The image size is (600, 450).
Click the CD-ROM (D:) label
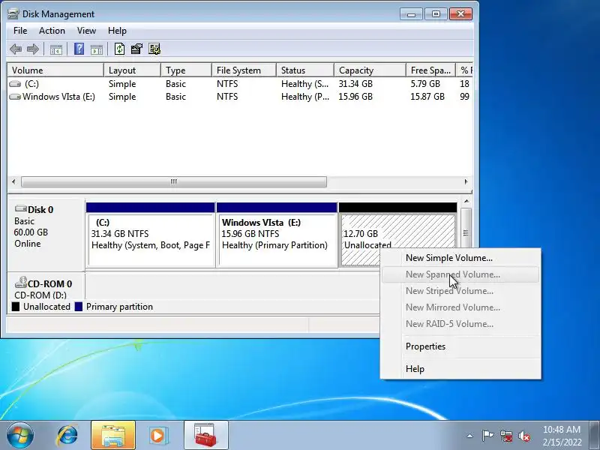click(40, 295)
